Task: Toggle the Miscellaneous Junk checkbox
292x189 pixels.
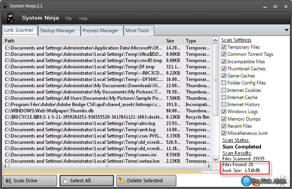Action: coord(224,133)
